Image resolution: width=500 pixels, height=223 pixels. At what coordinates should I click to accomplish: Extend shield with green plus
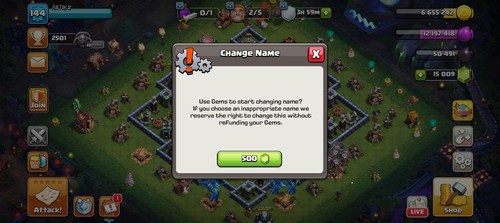click(326, 13)
